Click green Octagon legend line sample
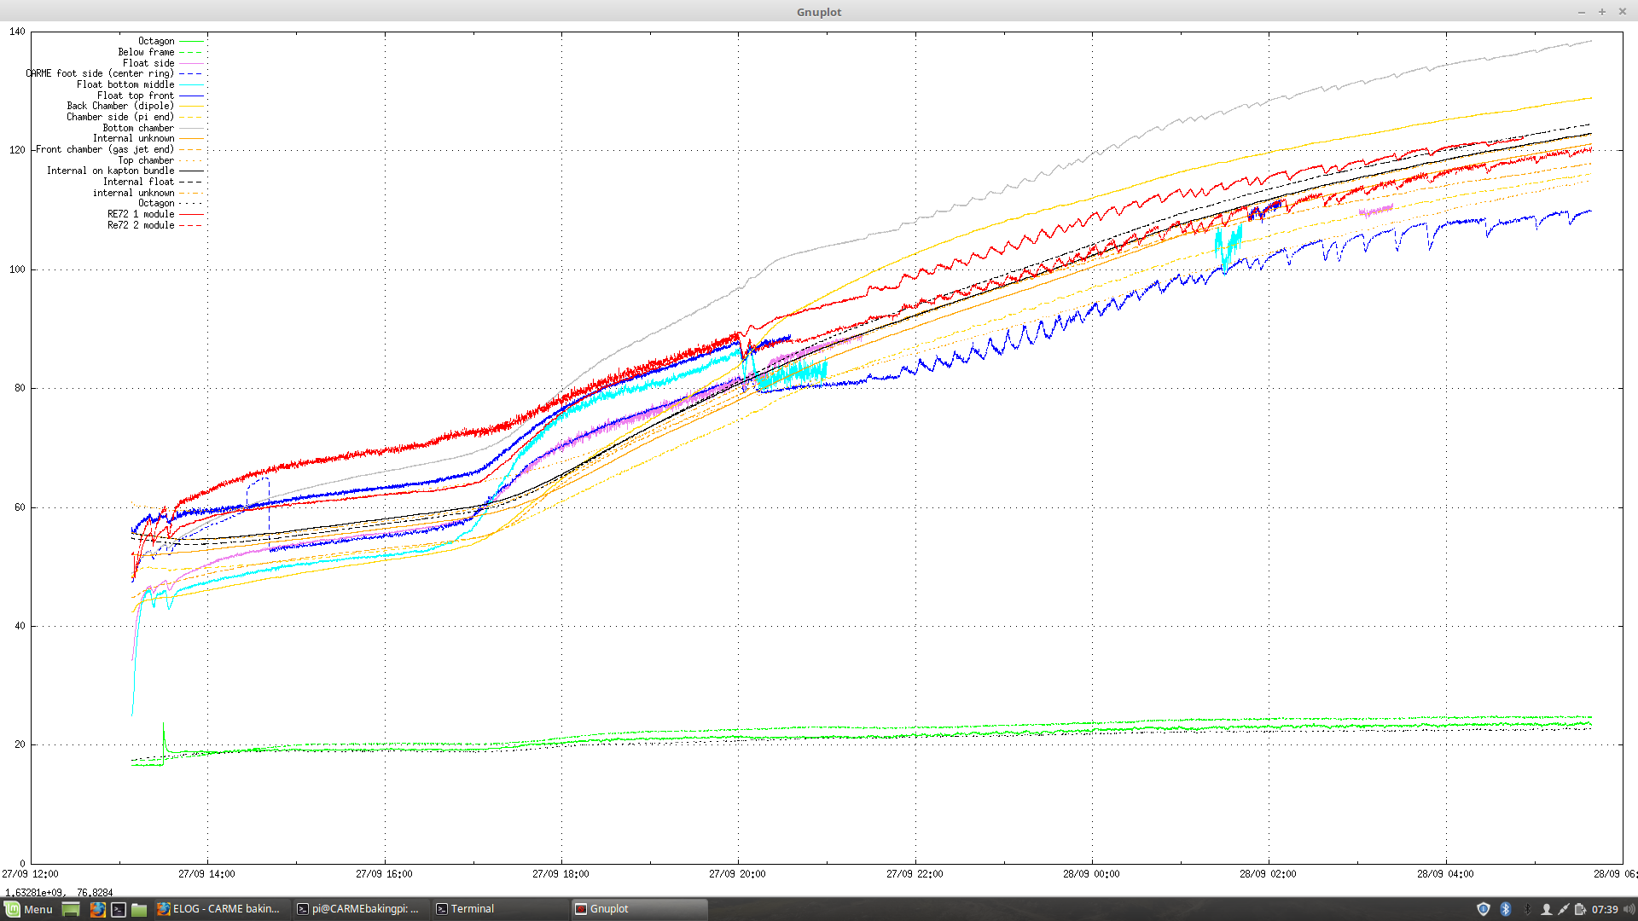The width and height of the screenshot is (1638, 921). click(191, 41)
